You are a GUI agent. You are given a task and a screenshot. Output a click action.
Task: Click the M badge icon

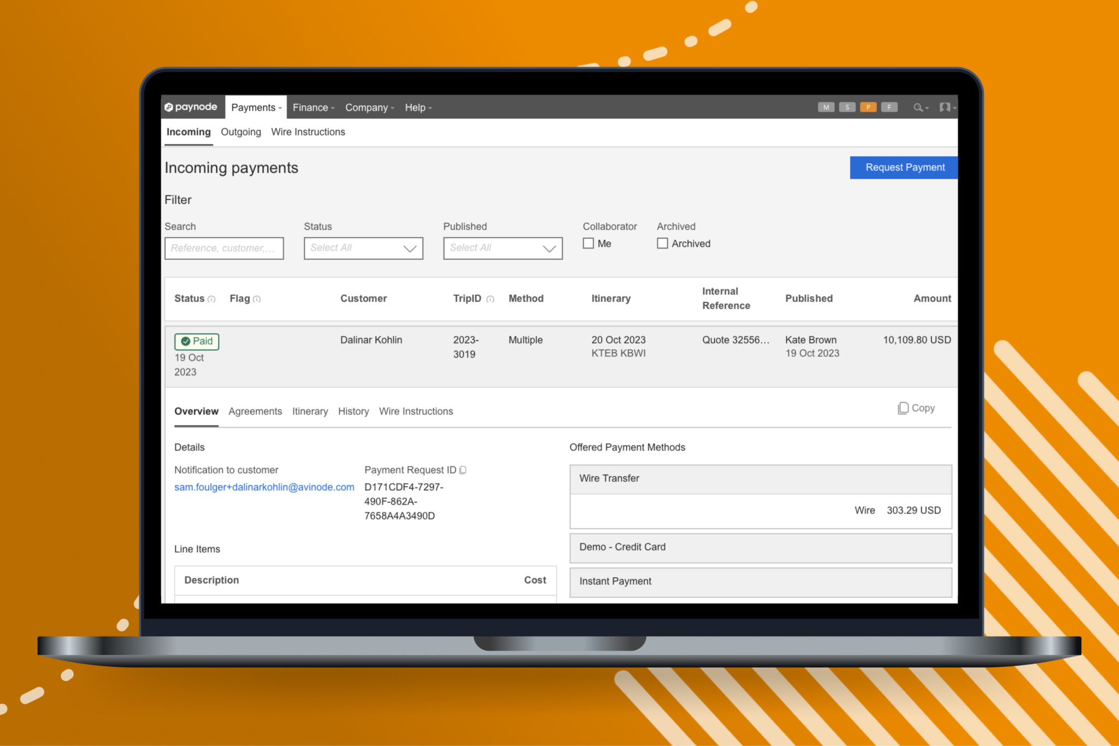826,107
